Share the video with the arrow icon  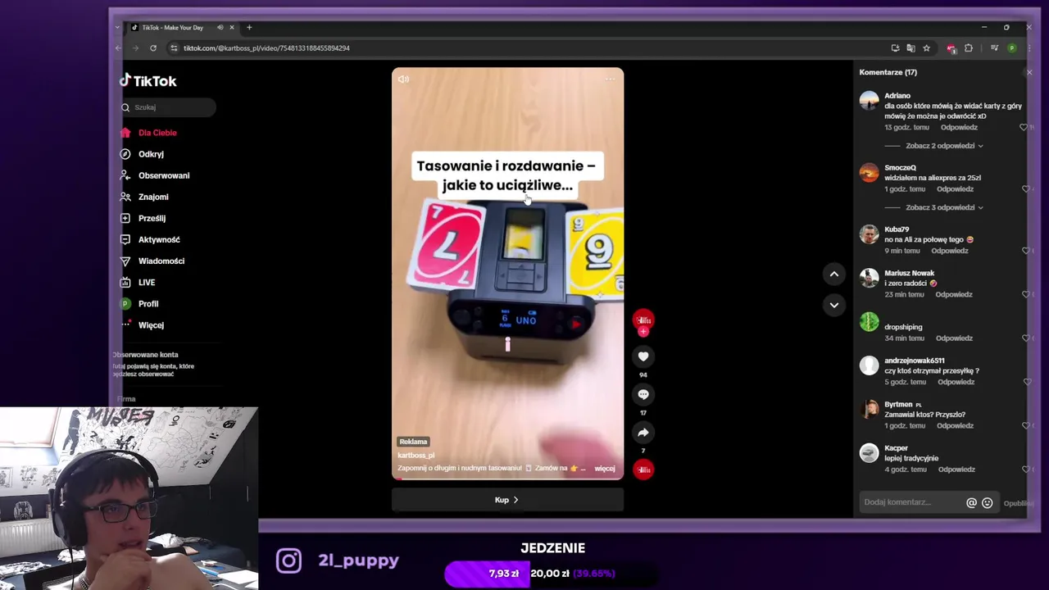point(643,433)
